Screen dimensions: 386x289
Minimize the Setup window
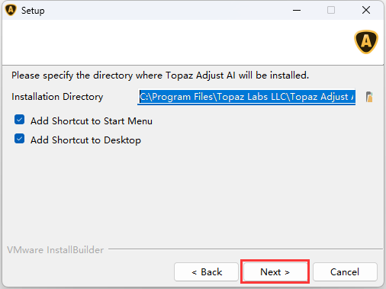(297, 10)
